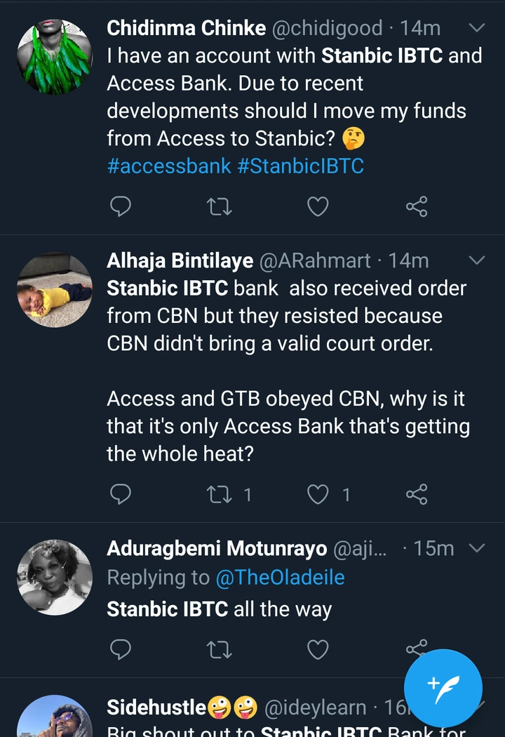
Task: Like Chidinma Chinke's tweet
Action: (318, 206)
